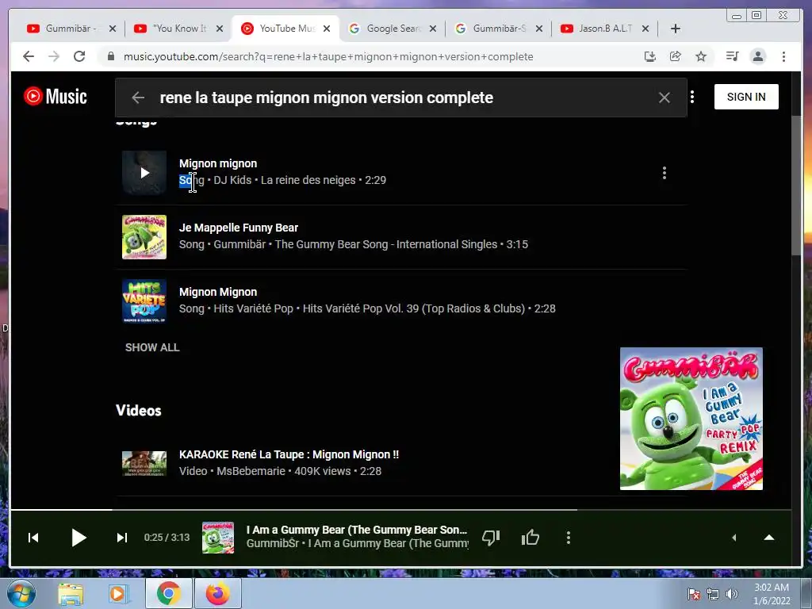Like the current song with thumbs up

point(530,538)
